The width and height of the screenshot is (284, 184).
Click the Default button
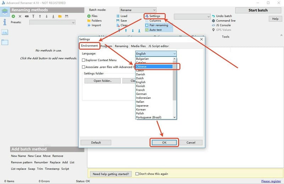click(96, 142)
